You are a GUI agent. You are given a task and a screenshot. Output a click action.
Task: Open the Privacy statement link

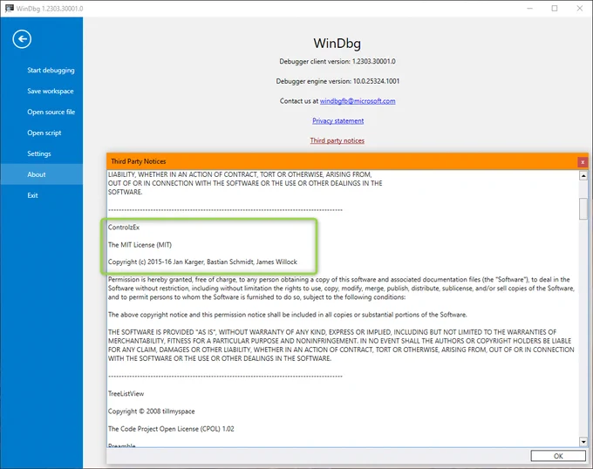(337, 121)
